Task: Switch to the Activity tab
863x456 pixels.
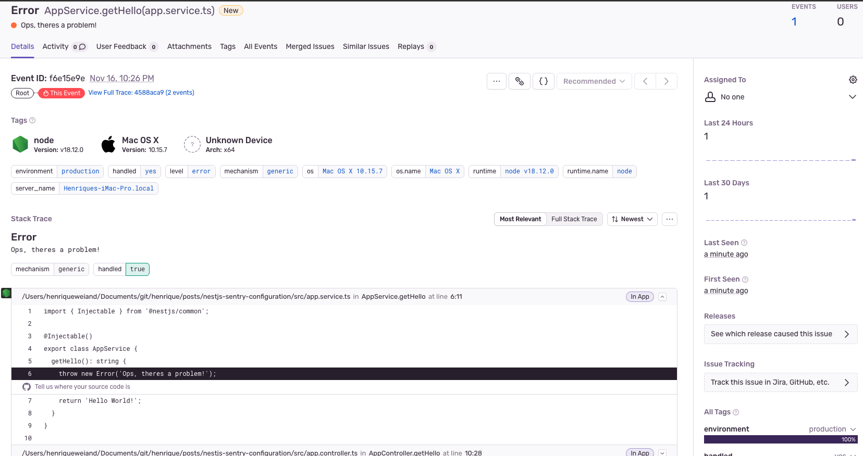Action: [x=64, y=46]
